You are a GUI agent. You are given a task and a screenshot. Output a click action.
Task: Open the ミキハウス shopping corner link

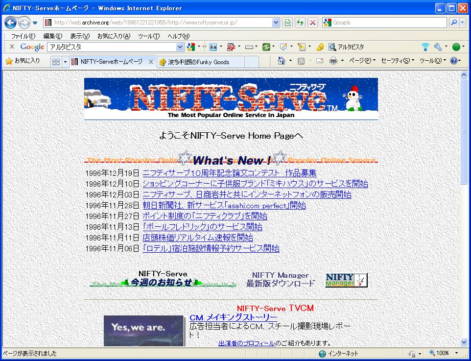[255, 184]
